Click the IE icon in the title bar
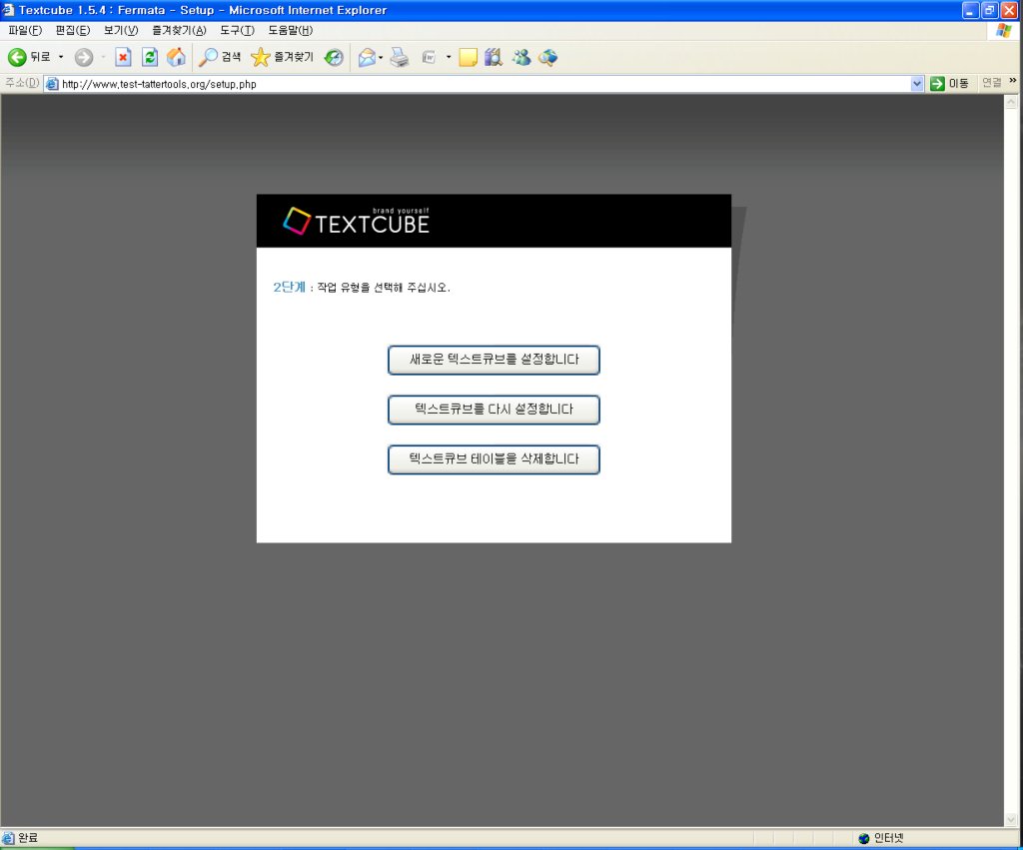1023x850 pixels. (8, 10)
